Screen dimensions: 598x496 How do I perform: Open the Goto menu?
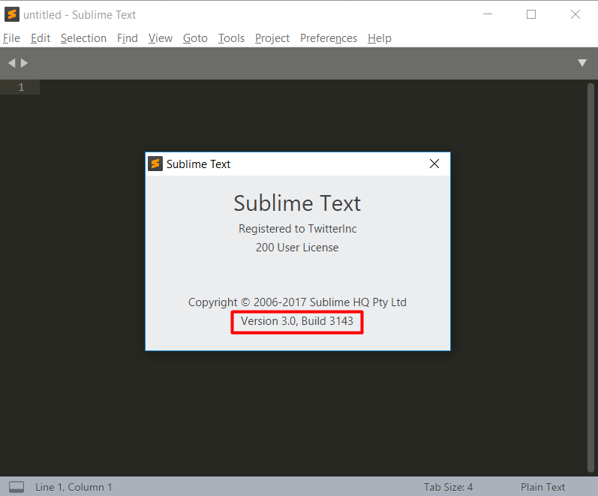tap(195, 38)
